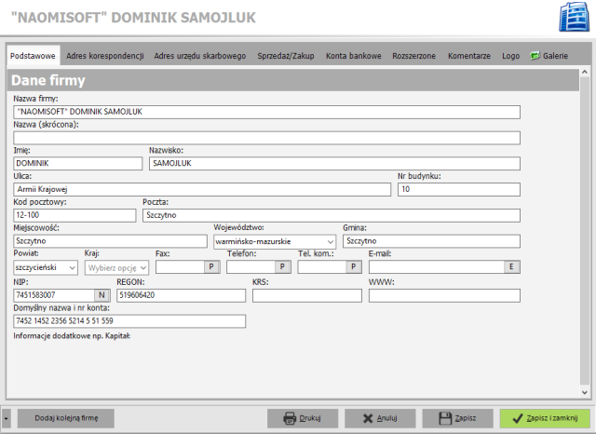Click the Kod pocztowy field
The width and height of the screenshot is (596, 434).
click(74, 215)
